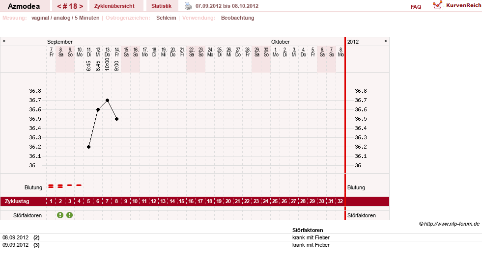
Task: Click the year label 2012
Action: click(x=353, y=42)
